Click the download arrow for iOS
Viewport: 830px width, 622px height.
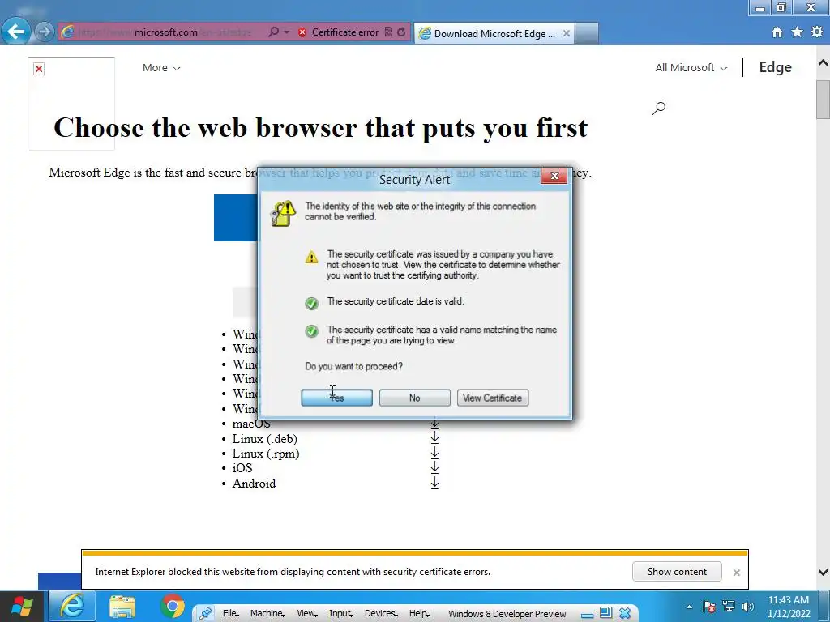click(x=434, y=467)
